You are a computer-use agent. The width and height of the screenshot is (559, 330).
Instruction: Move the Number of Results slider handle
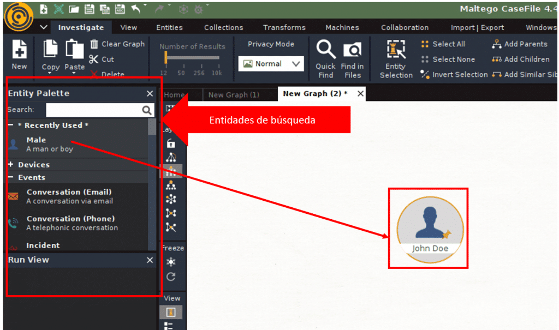[x=166, y=57]
